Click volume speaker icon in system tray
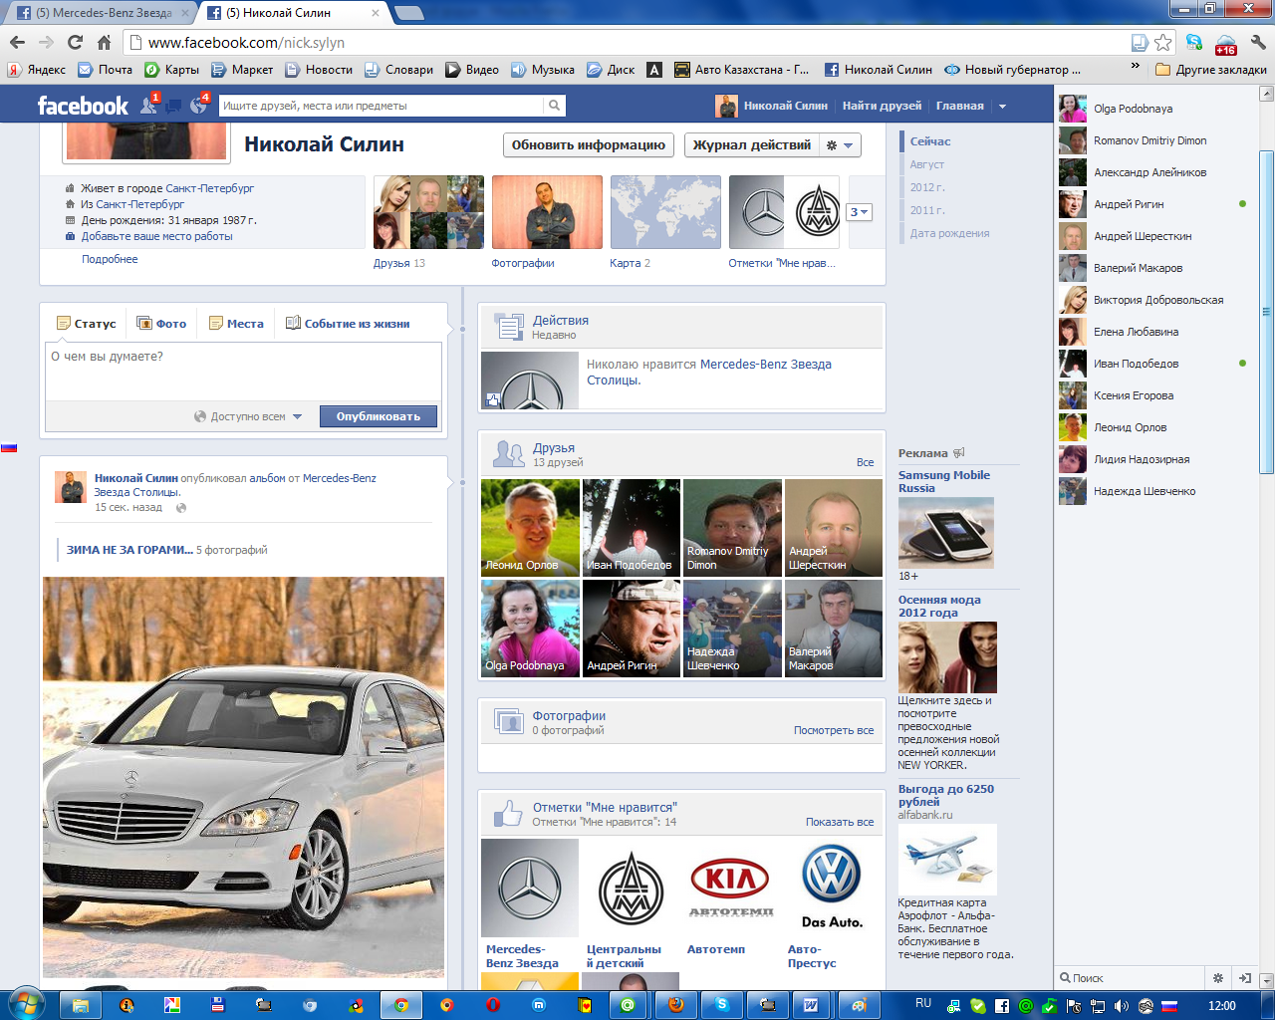 pos(1122,1006)
